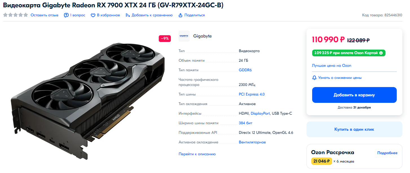Add the product with 'Добавить в корзину'
Screen dimensions: 410x173
point(354,95)
